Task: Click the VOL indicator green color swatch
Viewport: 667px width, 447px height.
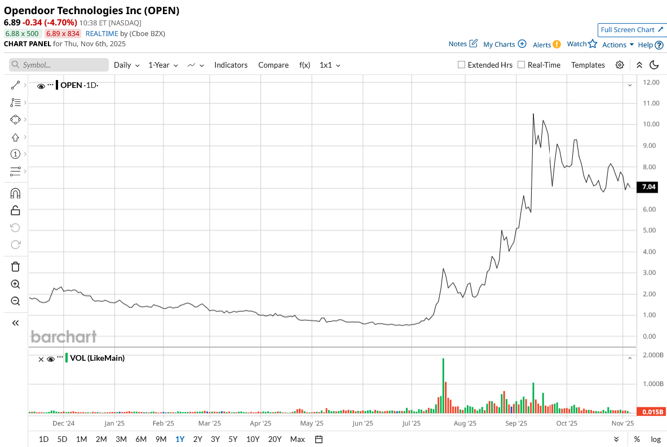Action: point(67,357)
